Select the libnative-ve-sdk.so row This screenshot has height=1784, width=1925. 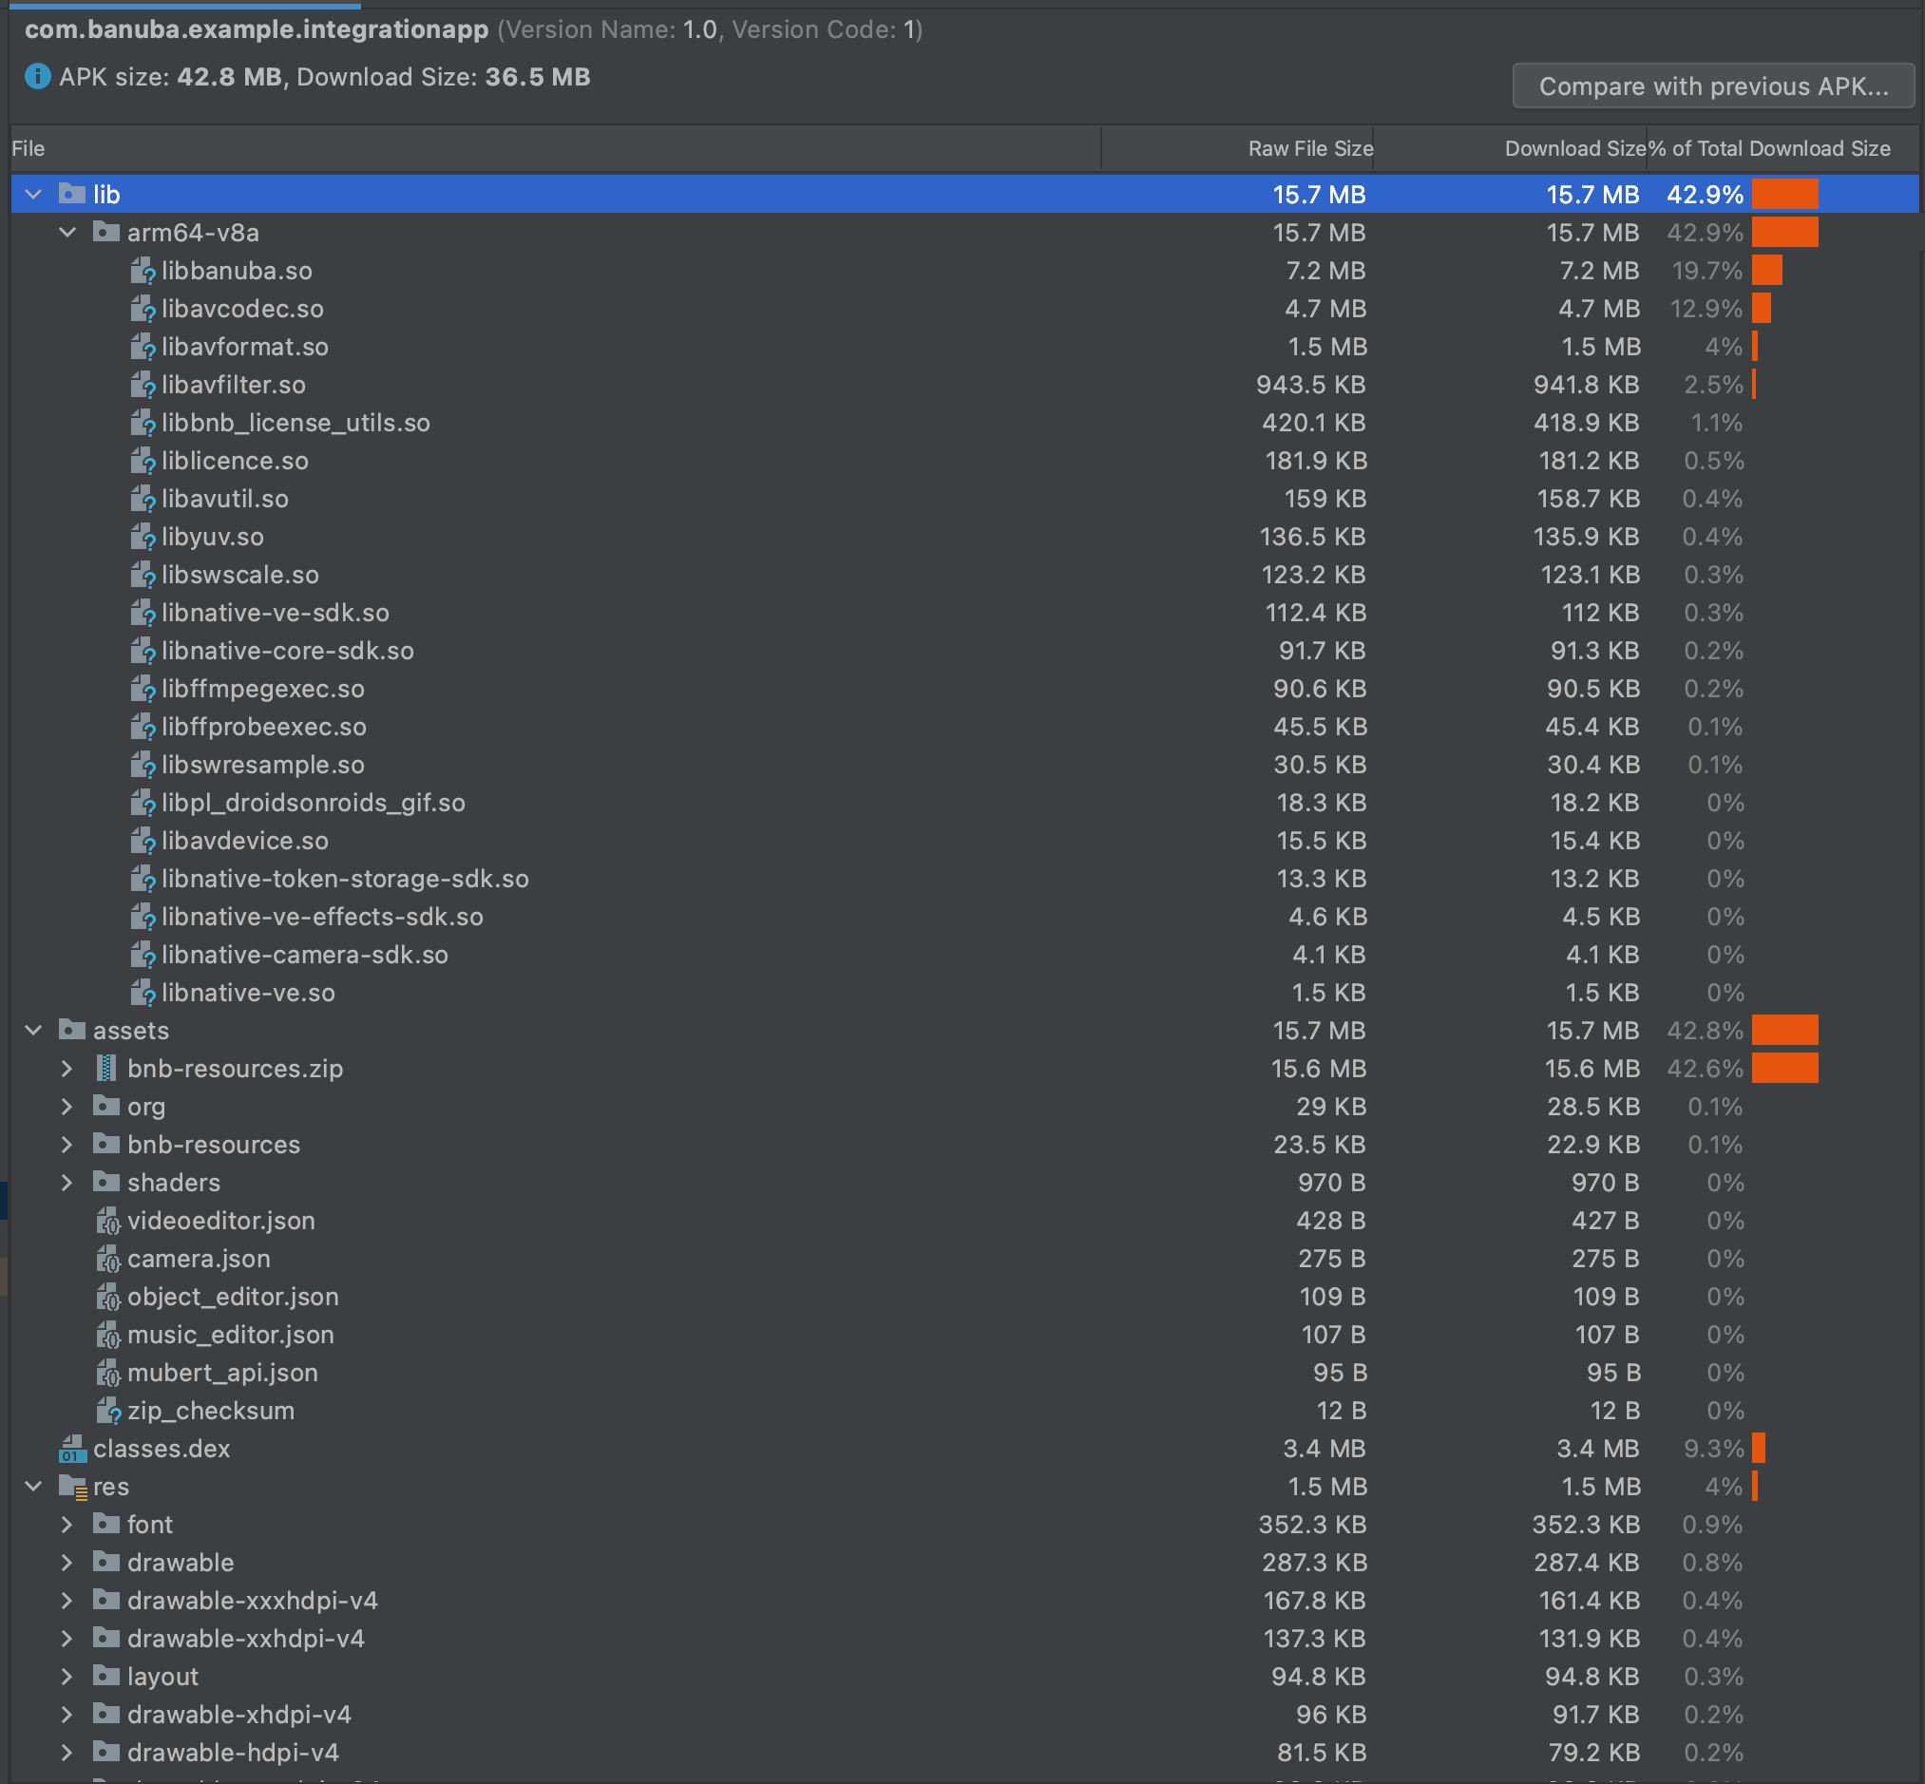click(964, 613)
